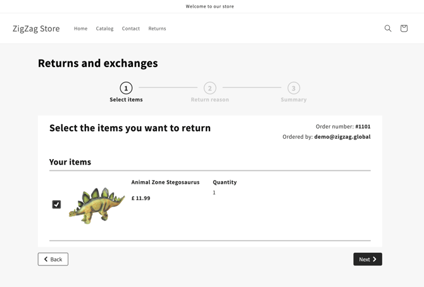Viewport: 424px width, 287px height.
Task: Open the shopping cart icon
Action: 404,29
